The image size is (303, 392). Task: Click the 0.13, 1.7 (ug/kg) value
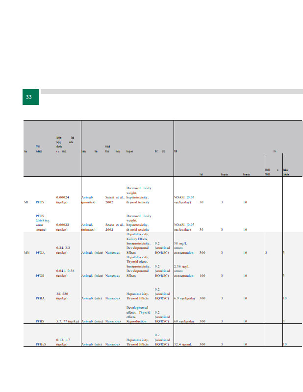(62, 342)
